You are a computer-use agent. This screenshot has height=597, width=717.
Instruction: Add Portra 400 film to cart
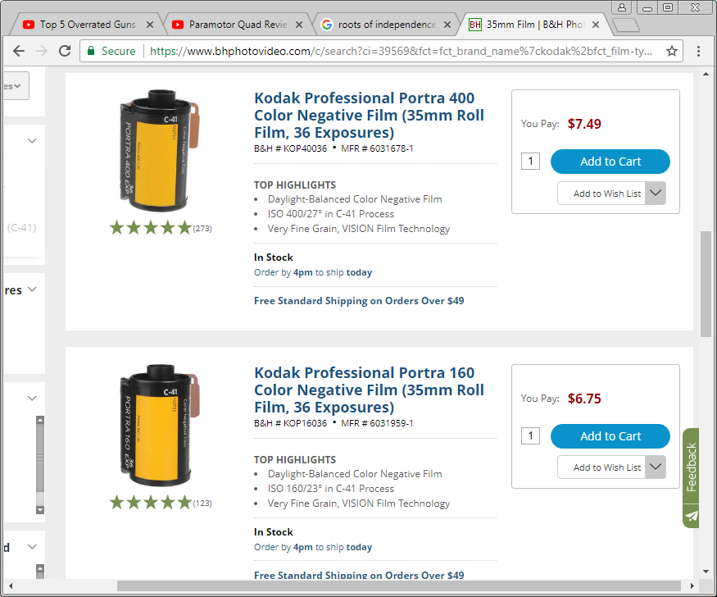(610, 162)
